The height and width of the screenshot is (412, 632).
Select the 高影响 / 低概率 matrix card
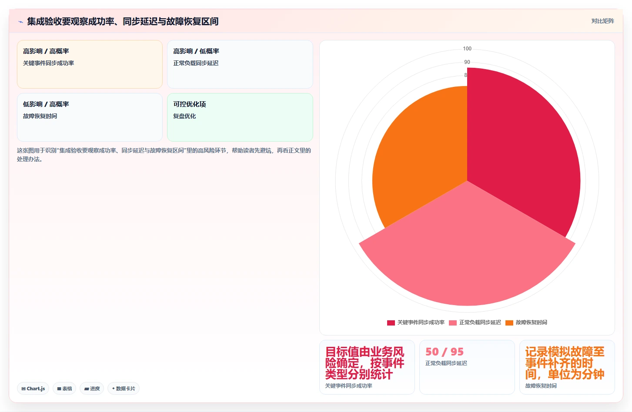[x=240, y=64]
